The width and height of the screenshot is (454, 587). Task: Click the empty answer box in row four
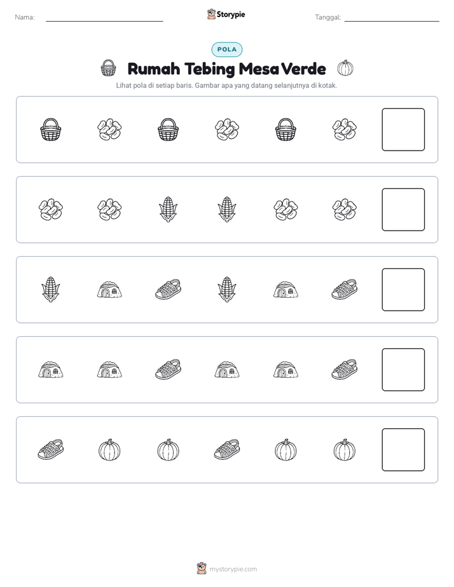403,370
